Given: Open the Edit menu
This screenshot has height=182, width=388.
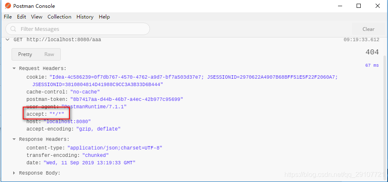Looking at the screenshot, I should point(21,17).
